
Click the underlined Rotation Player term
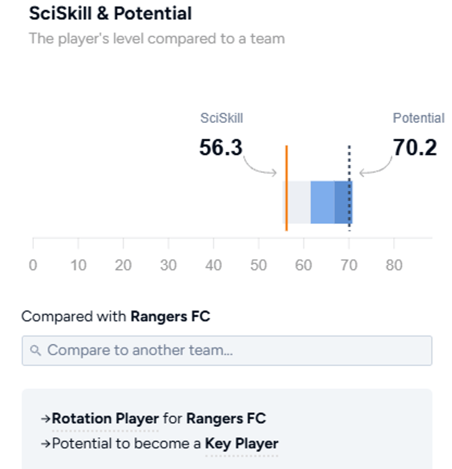pos(105,418)
